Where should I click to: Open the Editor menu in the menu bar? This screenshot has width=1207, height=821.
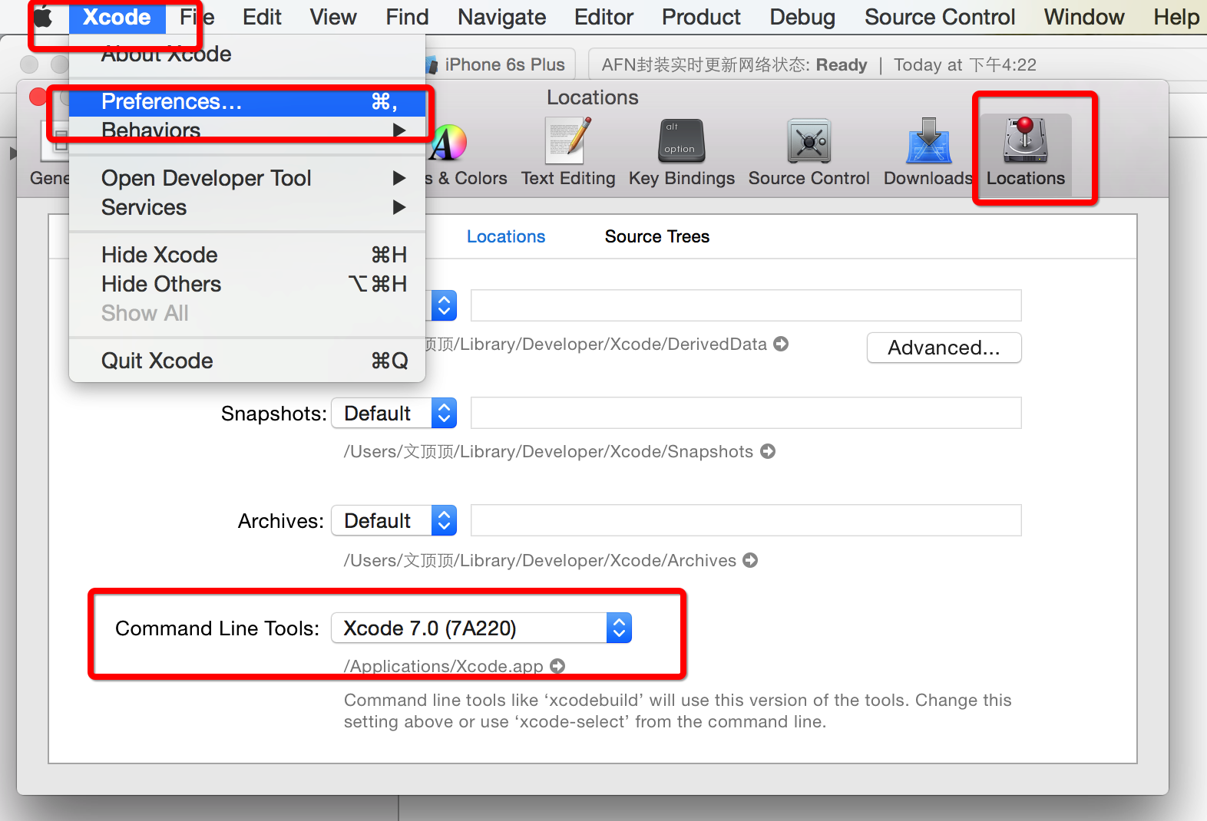coord(603,17)
